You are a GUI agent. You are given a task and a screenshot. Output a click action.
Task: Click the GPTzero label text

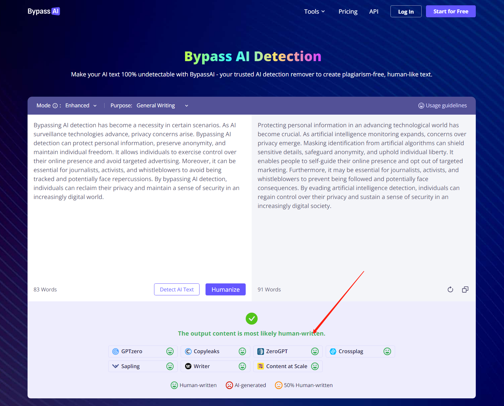tap(132, 352)
